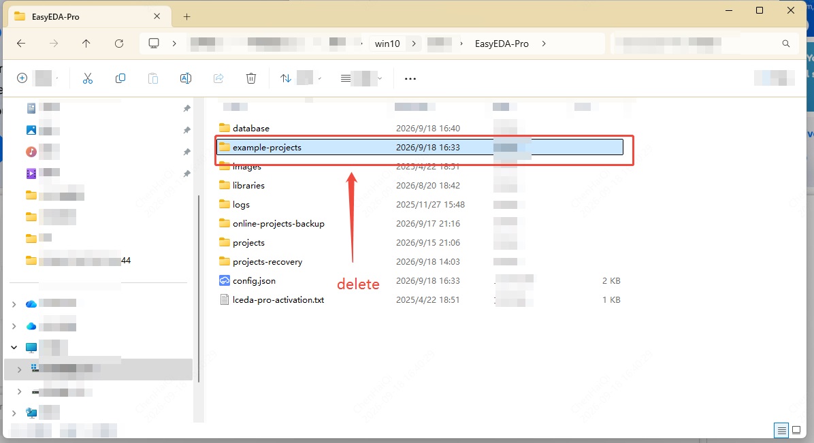The height and width of the screenshot is (443, 814).
Task: Click EasyEDA-Pro in the address breadcrumb
Action: (x=502, y=44)
